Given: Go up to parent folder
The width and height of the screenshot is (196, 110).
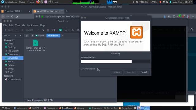Looking at the screenshot, I should tap(43, 30).
